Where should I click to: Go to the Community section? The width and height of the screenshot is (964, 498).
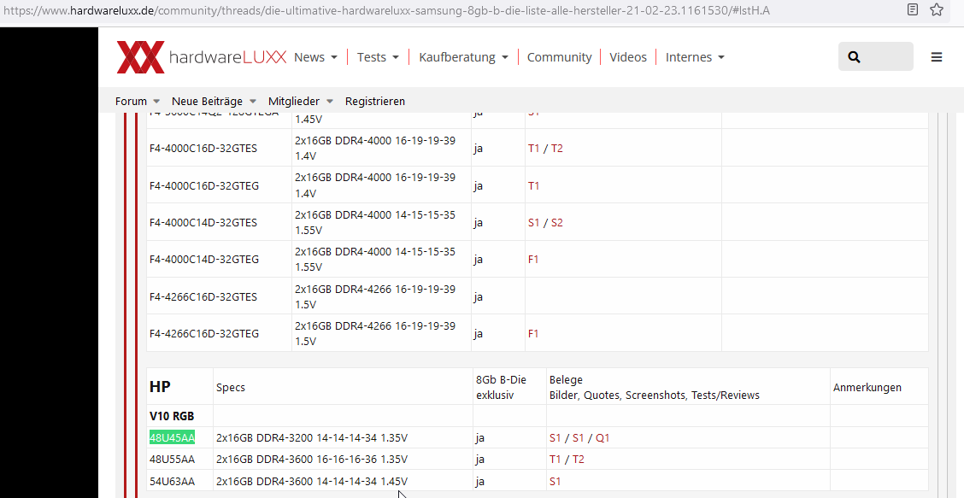(x=559, y=57)
